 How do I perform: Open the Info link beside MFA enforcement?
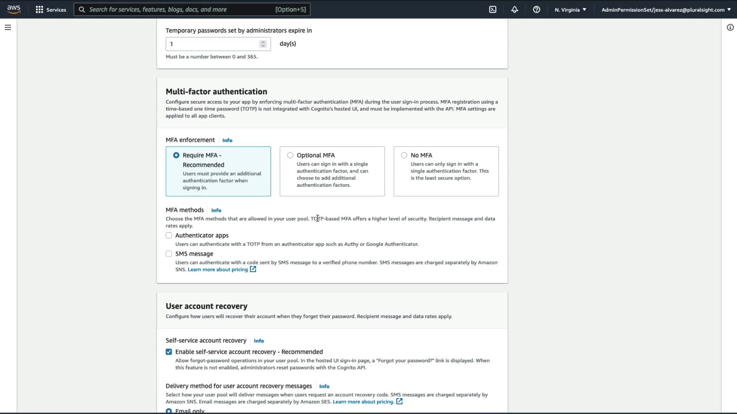point(227,140)
